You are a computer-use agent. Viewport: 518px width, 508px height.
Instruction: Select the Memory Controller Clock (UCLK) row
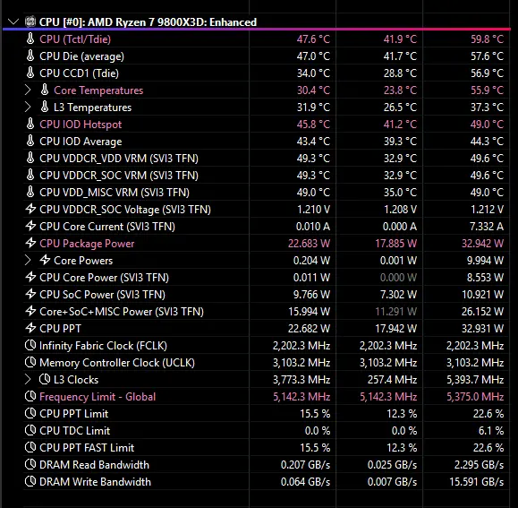coord(266,363)
